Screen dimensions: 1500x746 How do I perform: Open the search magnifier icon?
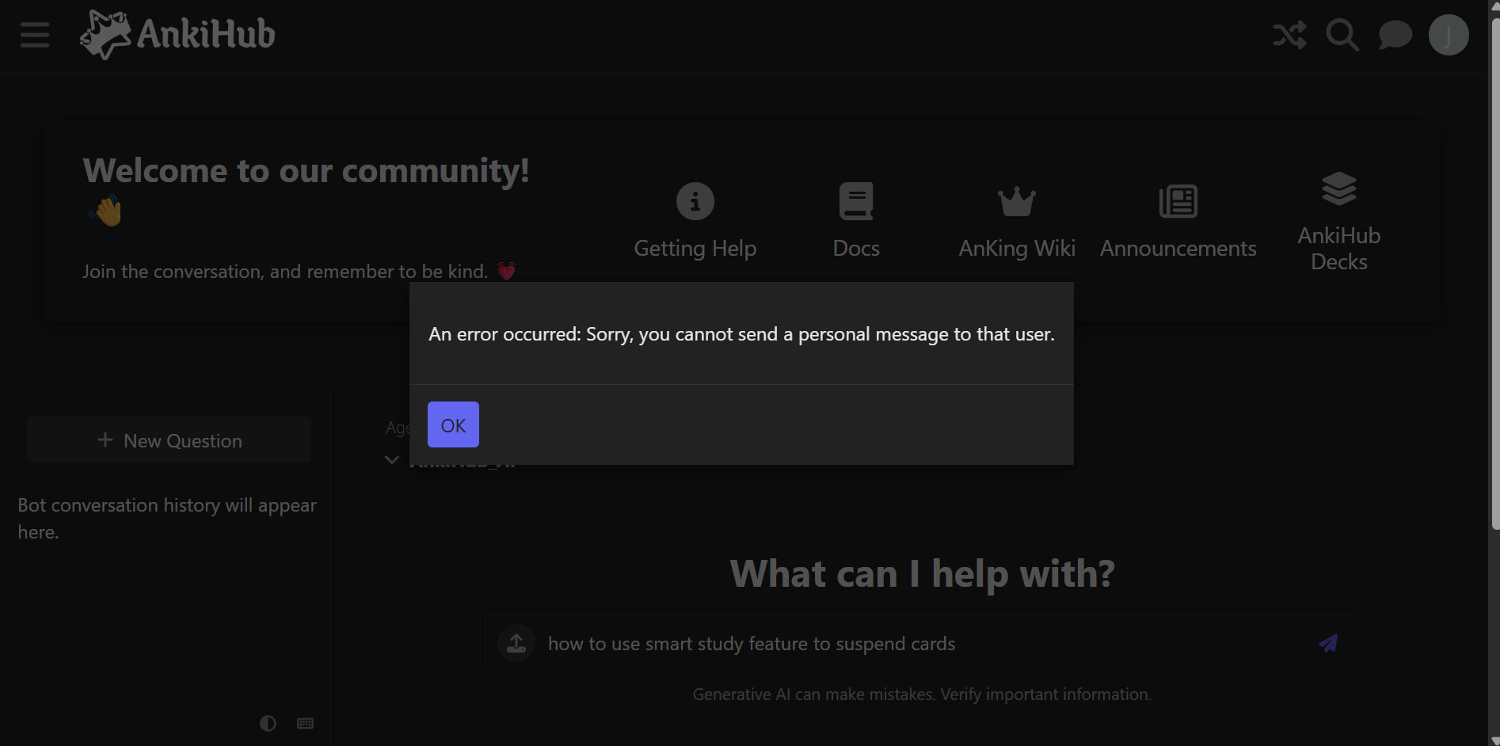tap(1342, 35)
